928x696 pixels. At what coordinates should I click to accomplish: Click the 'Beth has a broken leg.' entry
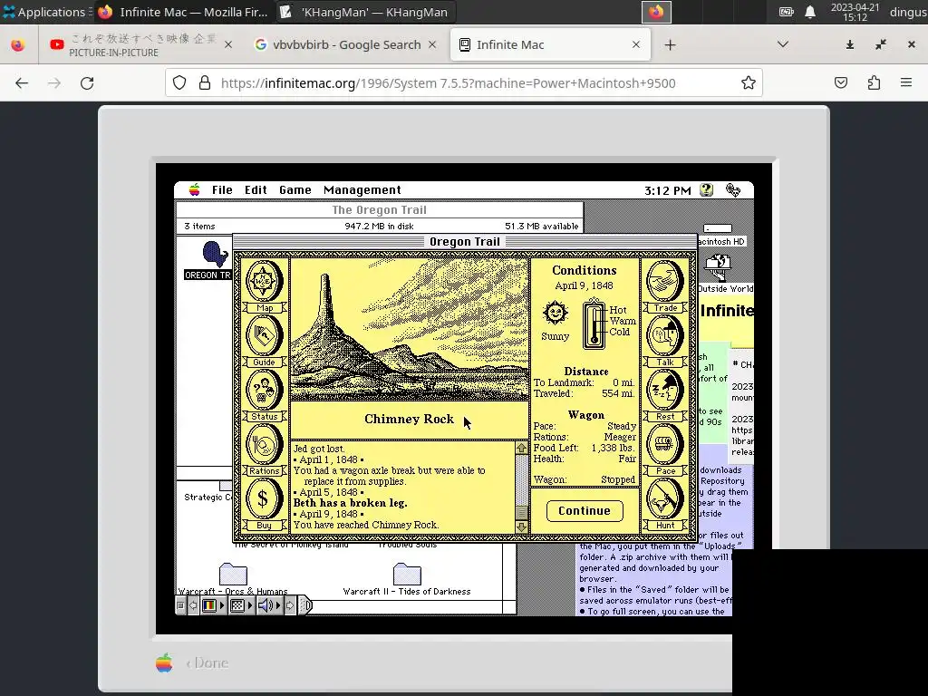351,503
